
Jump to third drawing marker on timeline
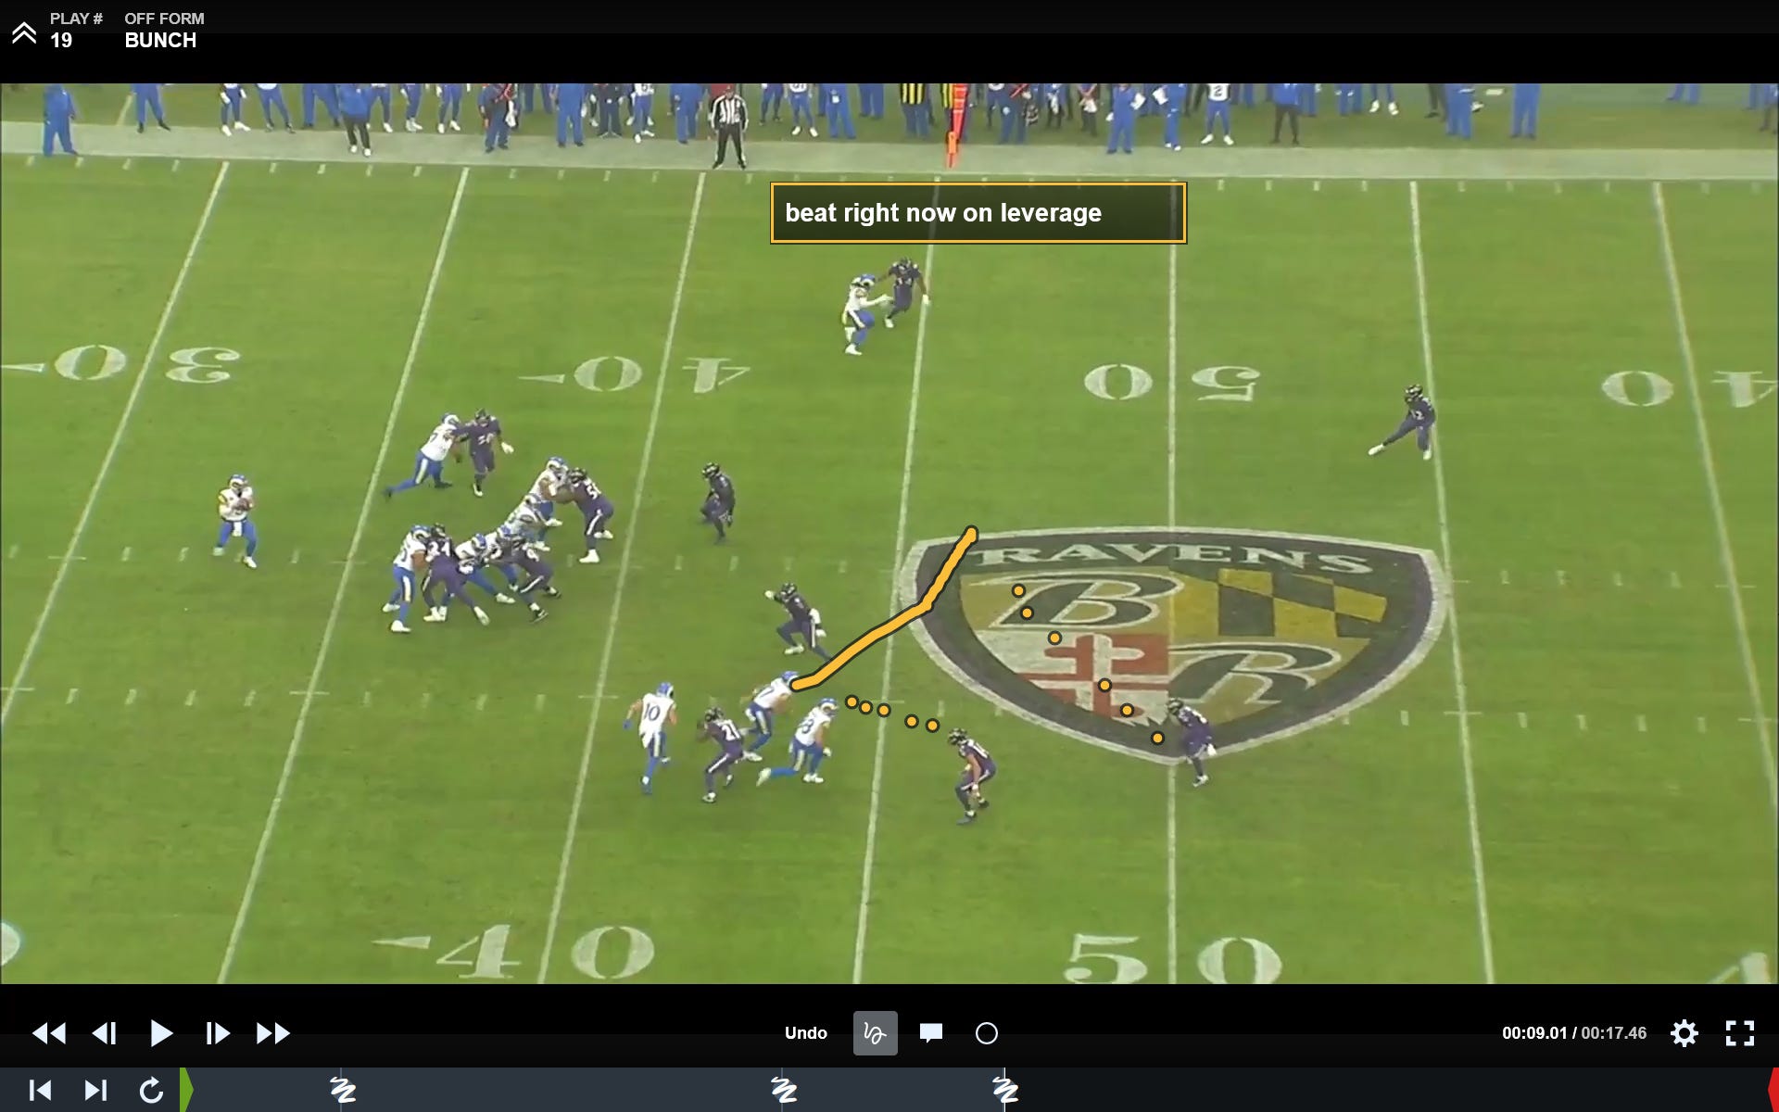(x=1005, y=1090)
